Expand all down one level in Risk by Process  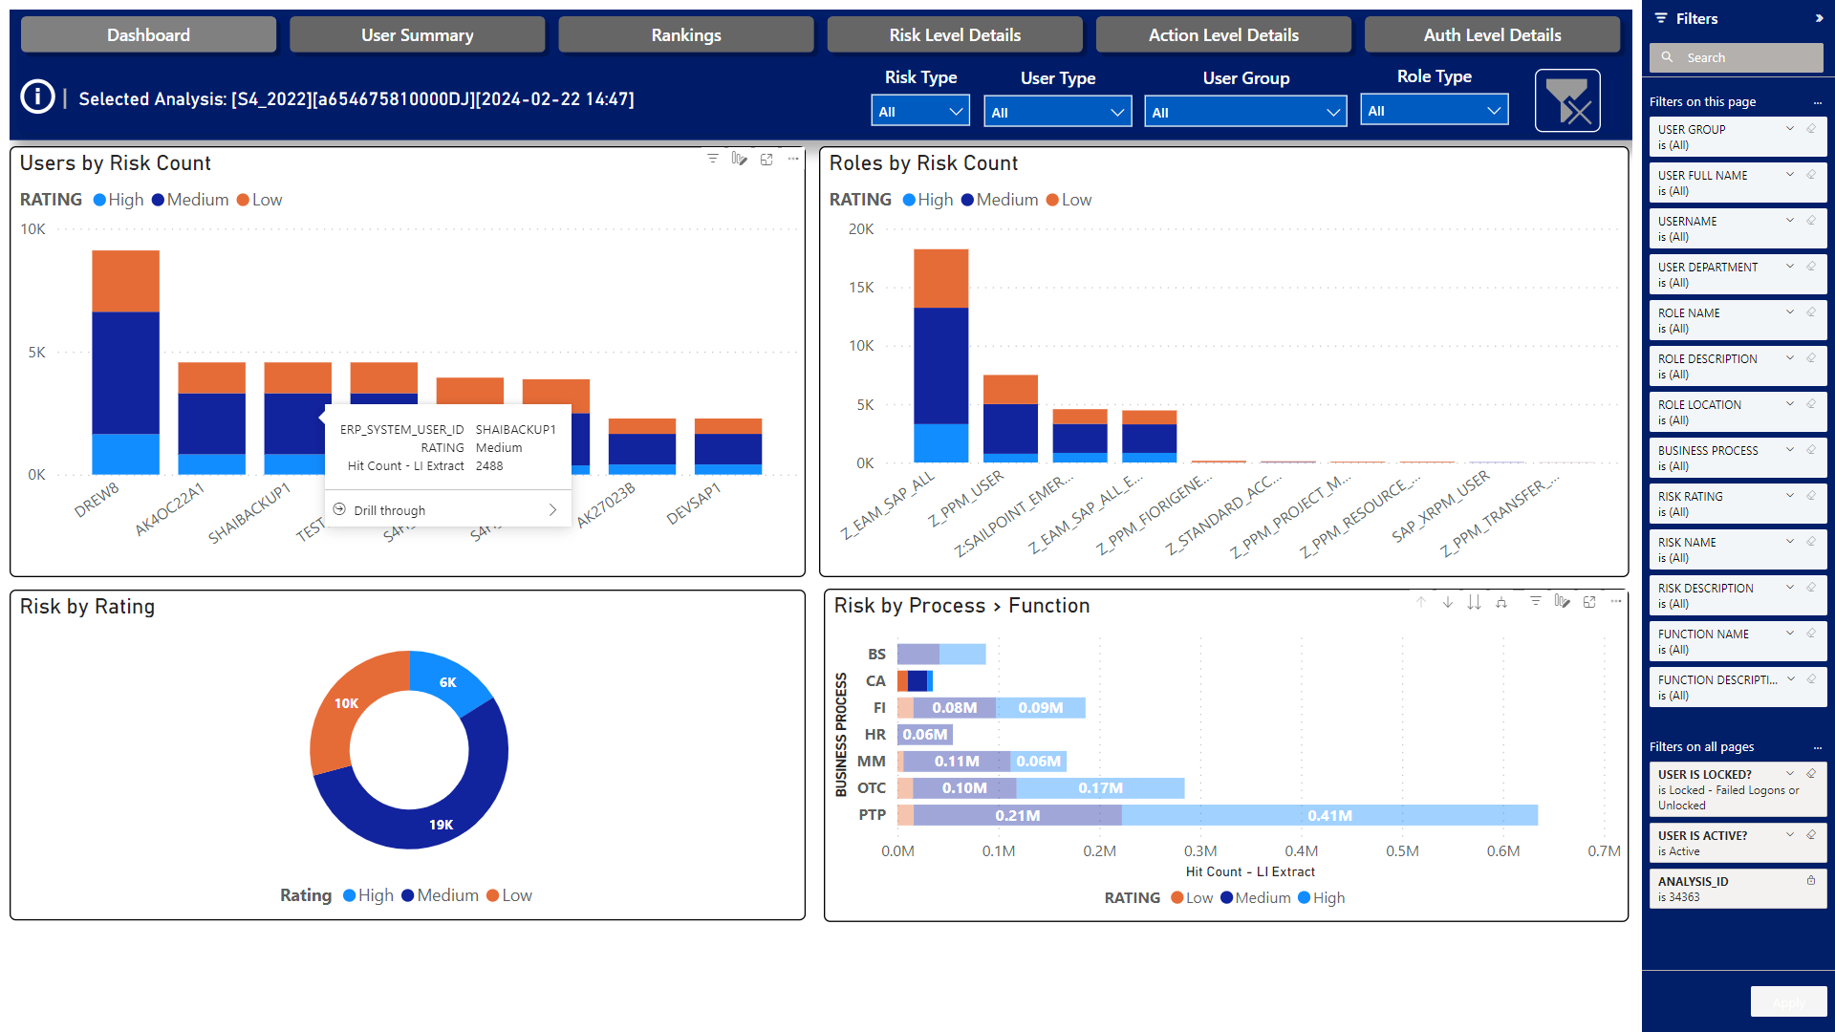[x=1501, y=602]
